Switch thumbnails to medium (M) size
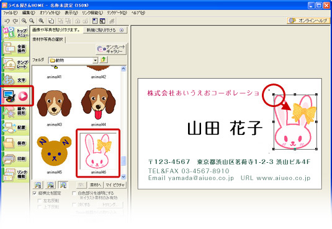 (x=50, y=185)
